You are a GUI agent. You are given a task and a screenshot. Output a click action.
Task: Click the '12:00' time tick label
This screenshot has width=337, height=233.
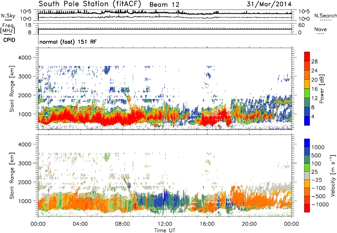[x=165, y=224]
